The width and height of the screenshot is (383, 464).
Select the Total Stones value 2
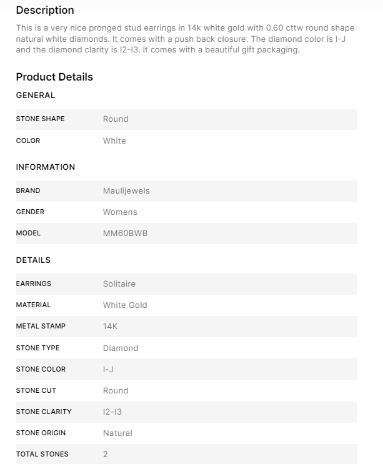106,455
